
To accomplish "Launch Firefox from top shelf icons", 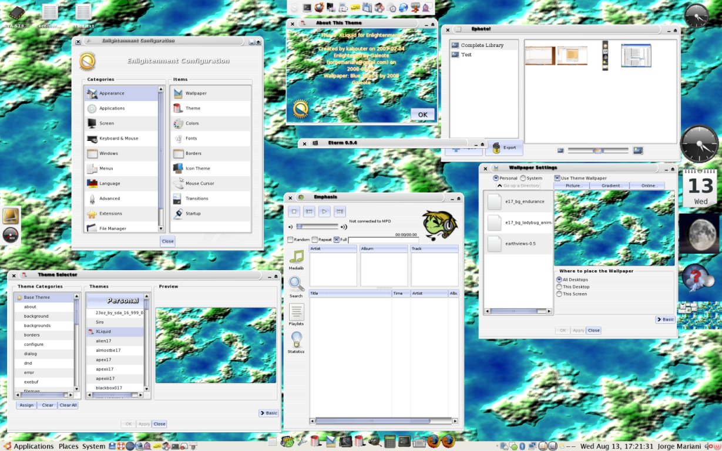I will (x=319, y=8).
